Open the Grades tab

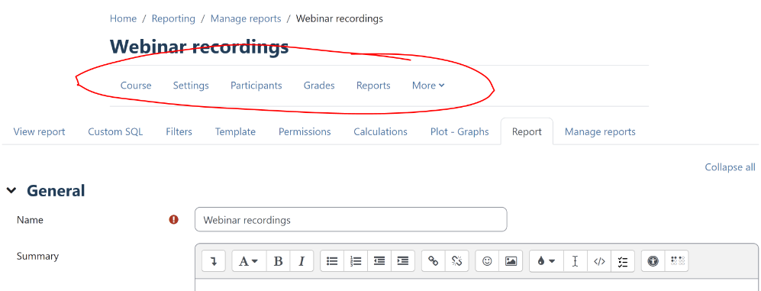319,86
